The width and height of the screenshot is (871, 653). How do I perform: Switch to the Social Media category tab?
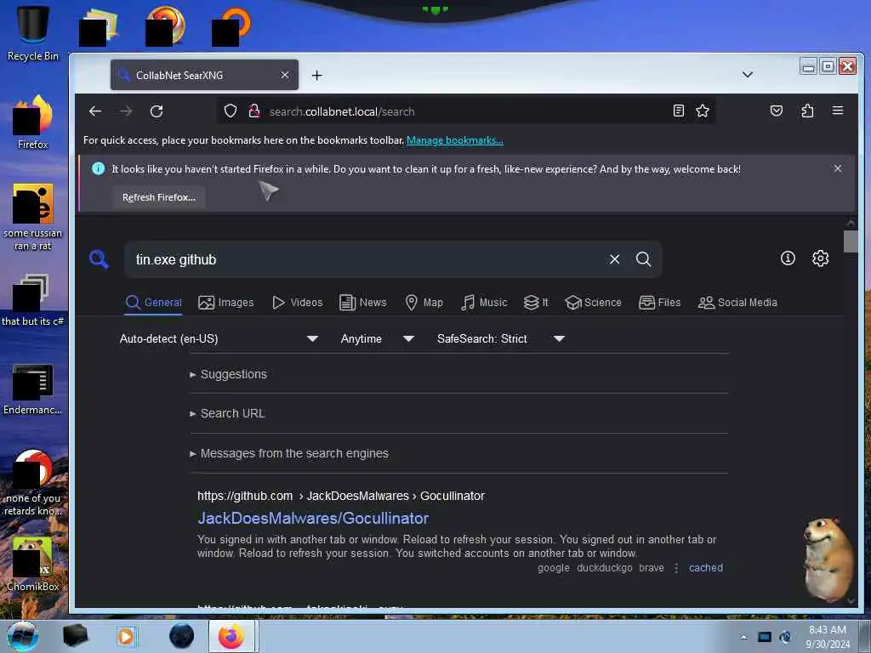coord(737,303)
